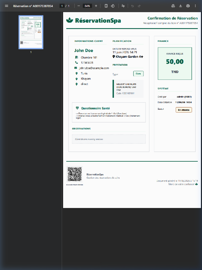Click the 84% zoom level field
Image resolution: width=202 pixels, height=270 pixels.
tap(87, 6)
